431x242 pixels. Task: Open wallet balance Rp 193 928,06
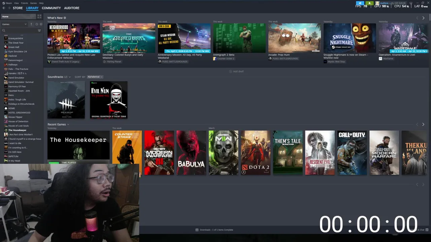click(398, 3)
